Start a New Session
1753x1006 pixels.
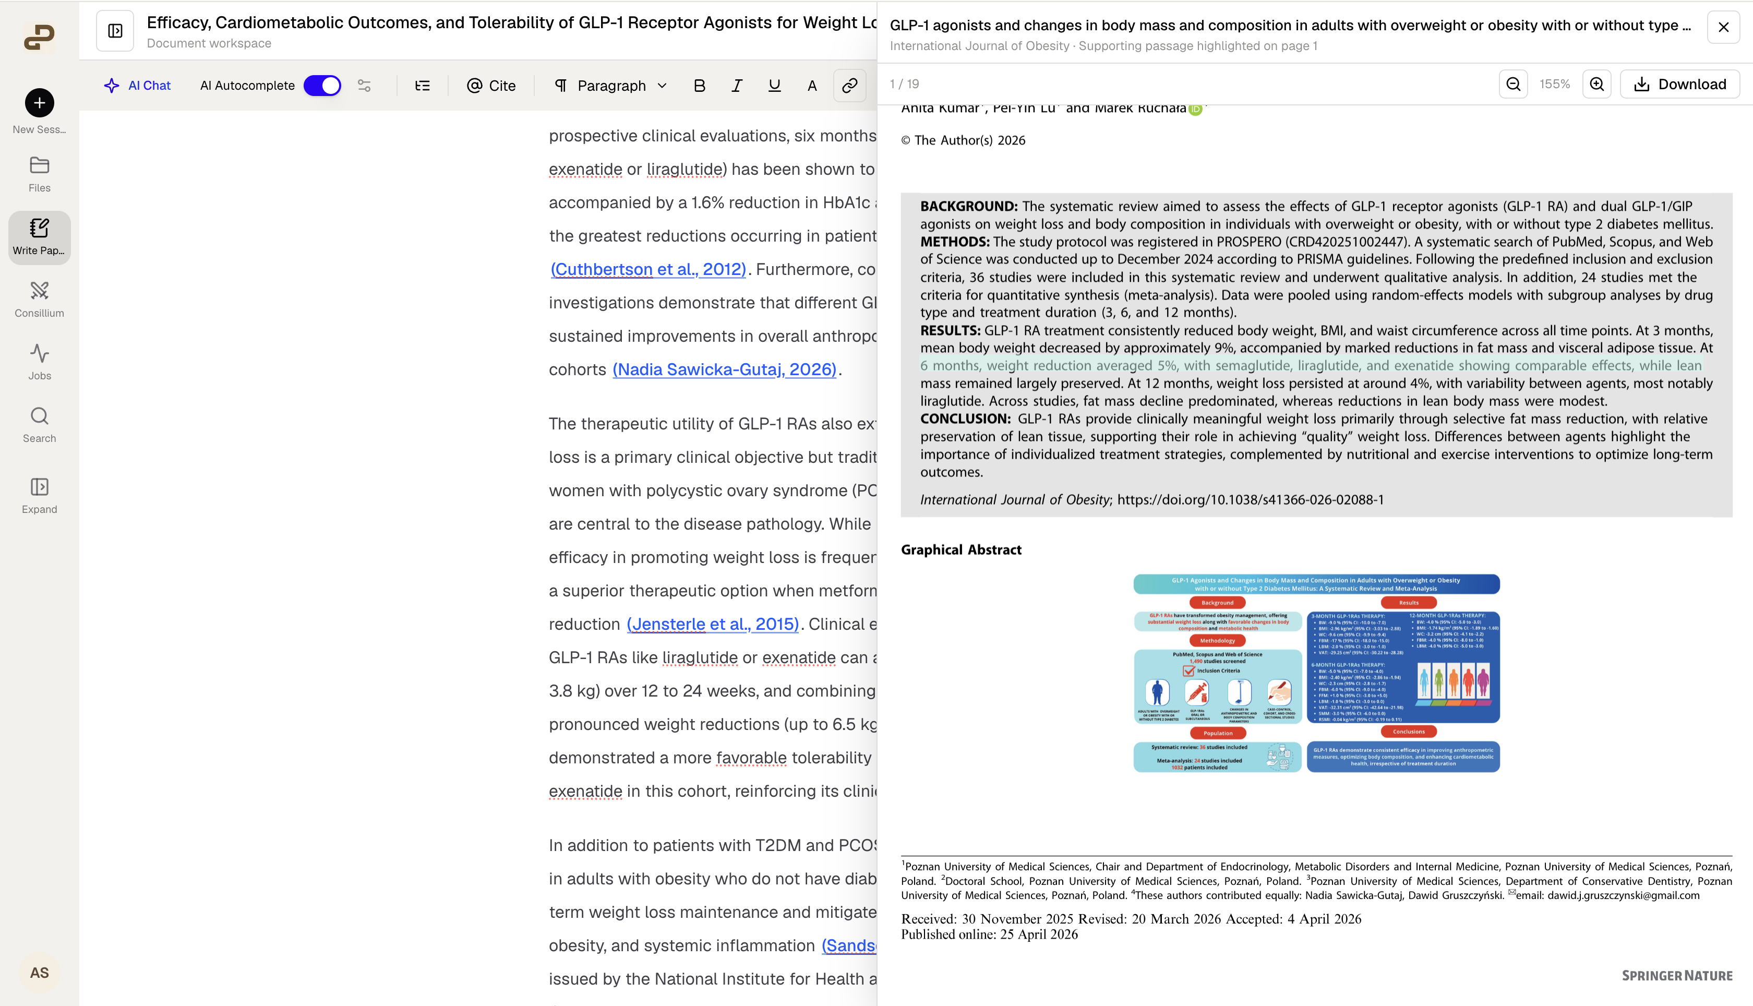[39, 111]
